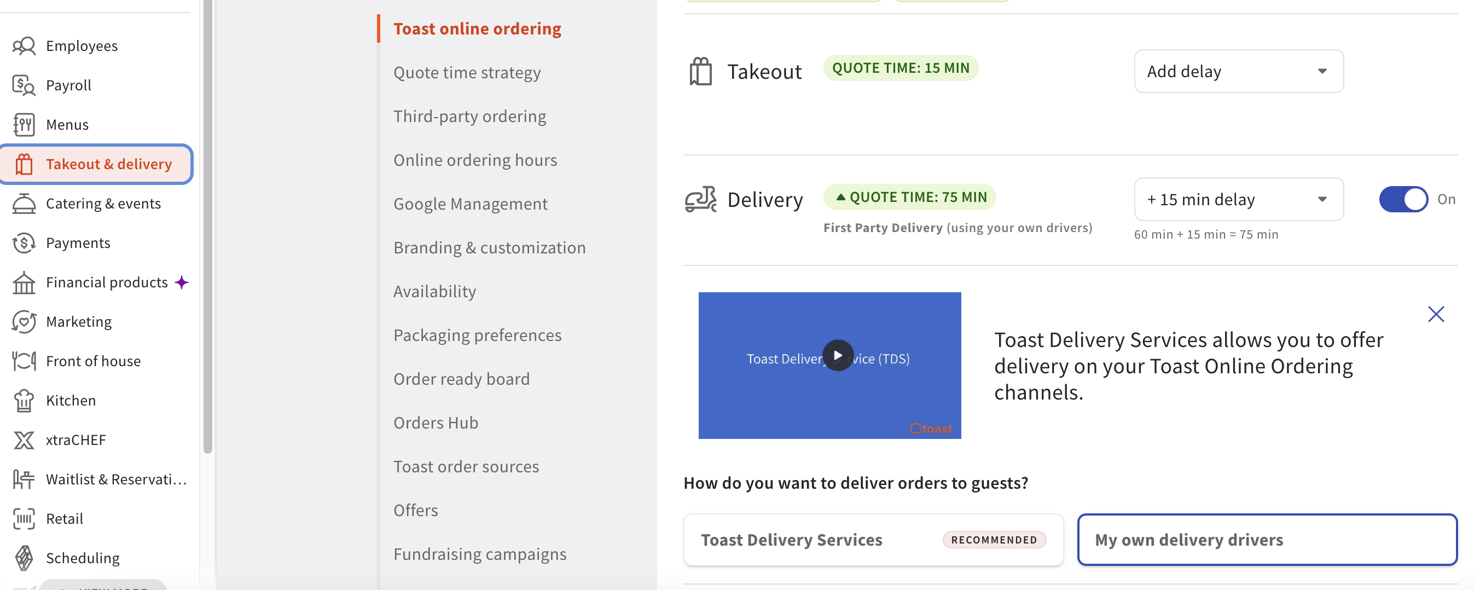Select Toast Delivery Services option
The height and width of the screenshot is (590, 1474).
(x=873, y=540)
